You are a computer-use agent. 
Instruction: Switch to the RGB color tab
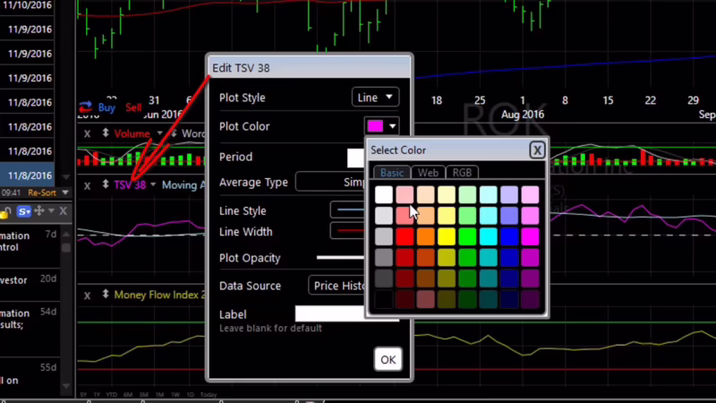tap(462, 172)
